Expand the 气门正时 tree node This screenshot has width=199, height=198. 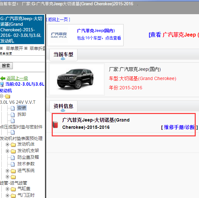[7, 196]
